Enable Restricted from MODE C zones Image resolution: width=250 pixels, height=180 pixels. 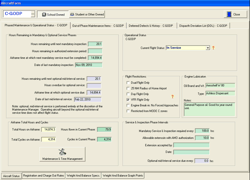tap(128, 111)
